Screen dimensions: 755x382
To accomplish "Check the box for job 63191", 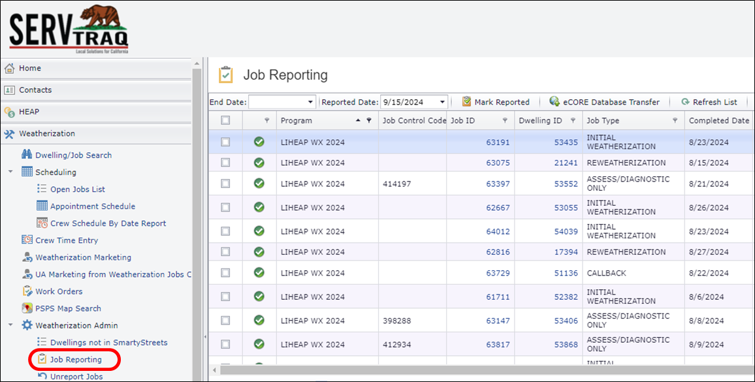I will coord(225,142).
